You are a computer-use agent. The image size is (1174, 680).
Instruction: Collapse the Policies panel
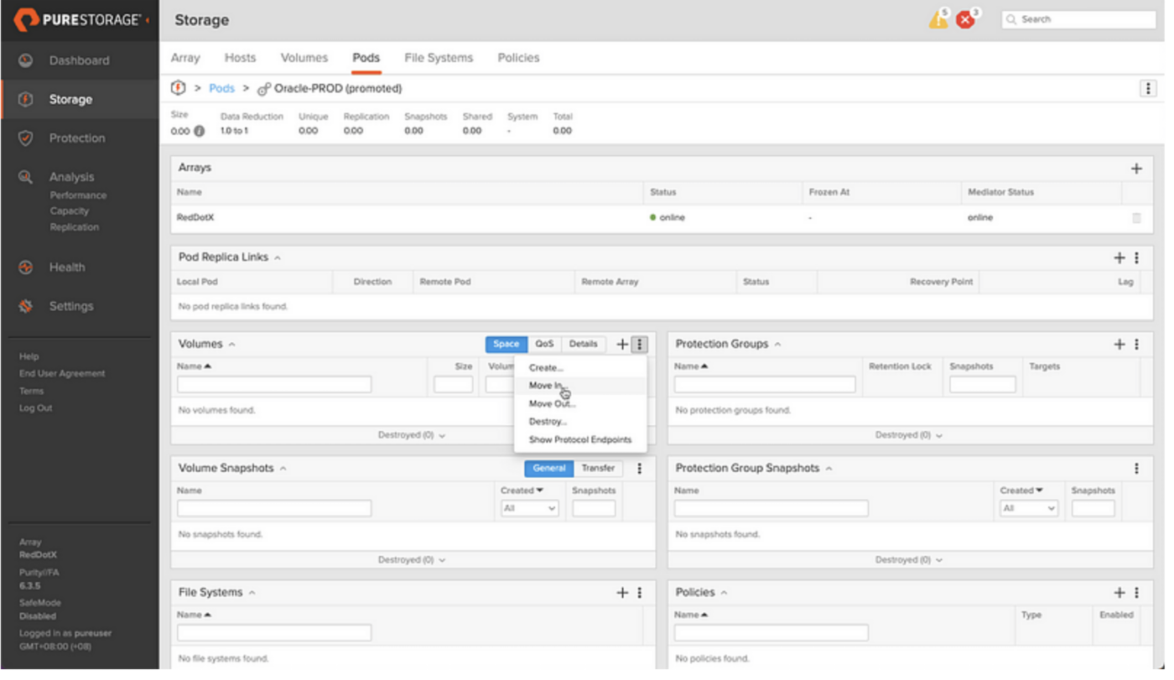tap(724, 593)
